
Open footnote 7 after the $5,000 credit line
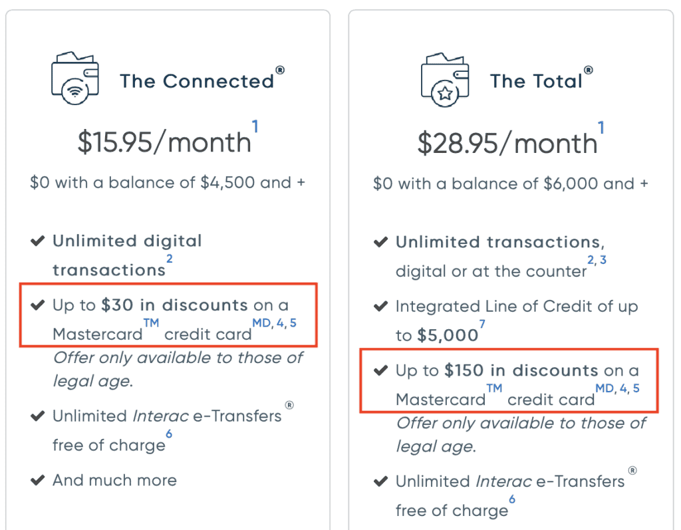482,324
